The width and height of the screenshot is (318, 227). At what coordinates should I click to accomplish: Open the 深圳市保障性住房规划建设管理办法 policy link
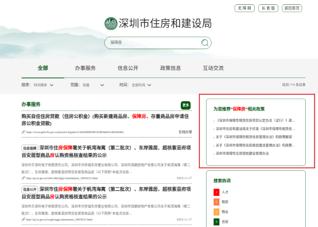242,153
